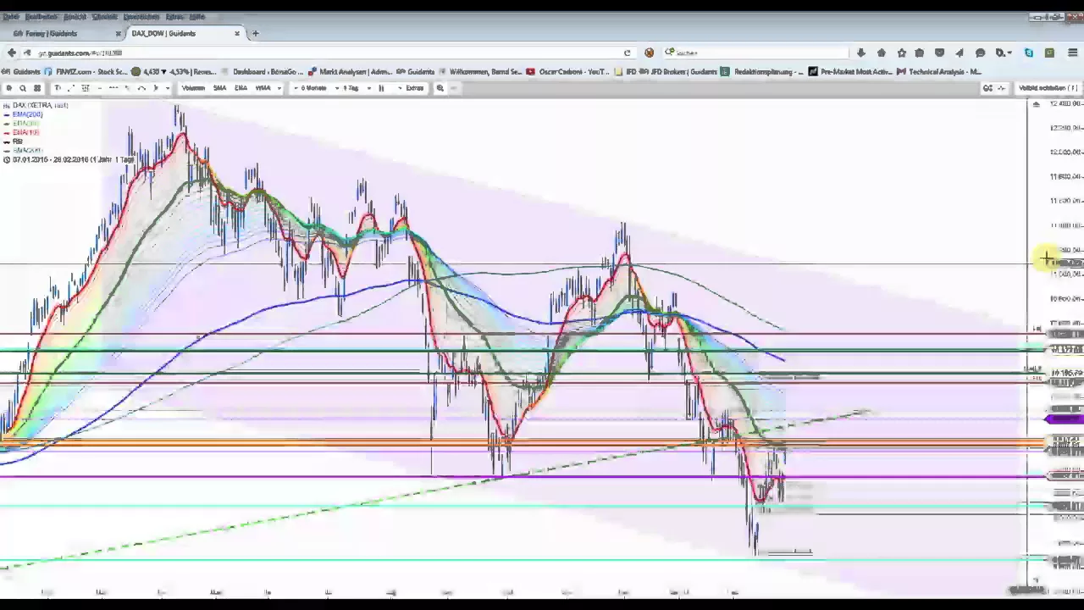Select the DAX (XETRA) legend entry
The image size is (1084, 610).
pos(40,105)
